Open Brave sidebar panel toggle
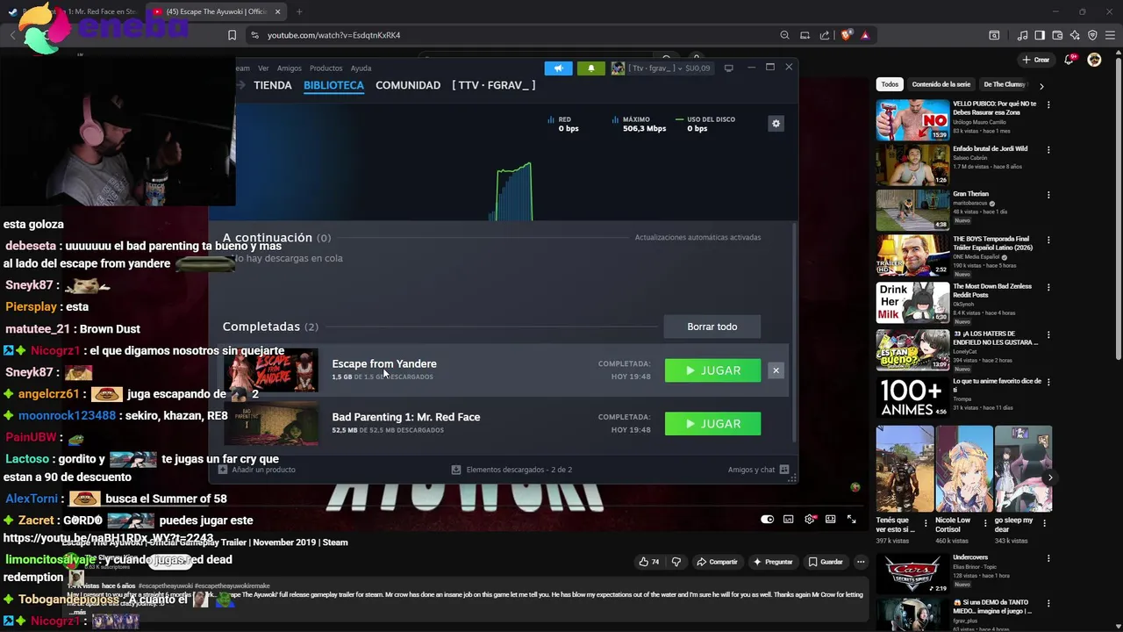The width and height of the screenshot is (1123, 632). (1040, 35)
